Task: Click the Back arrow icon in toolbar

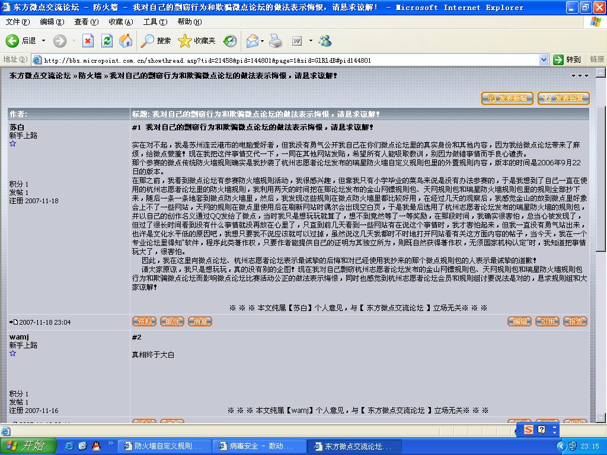Action: click(x=12, y=41)
